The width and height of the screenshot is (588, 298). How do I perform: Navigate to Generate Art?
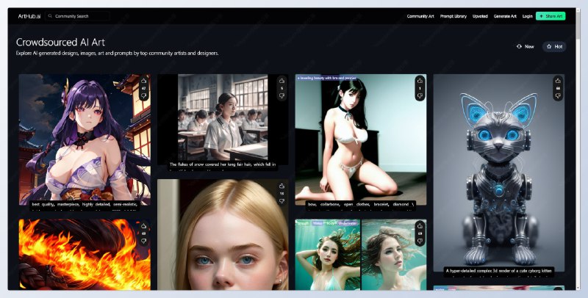point(505,15)
